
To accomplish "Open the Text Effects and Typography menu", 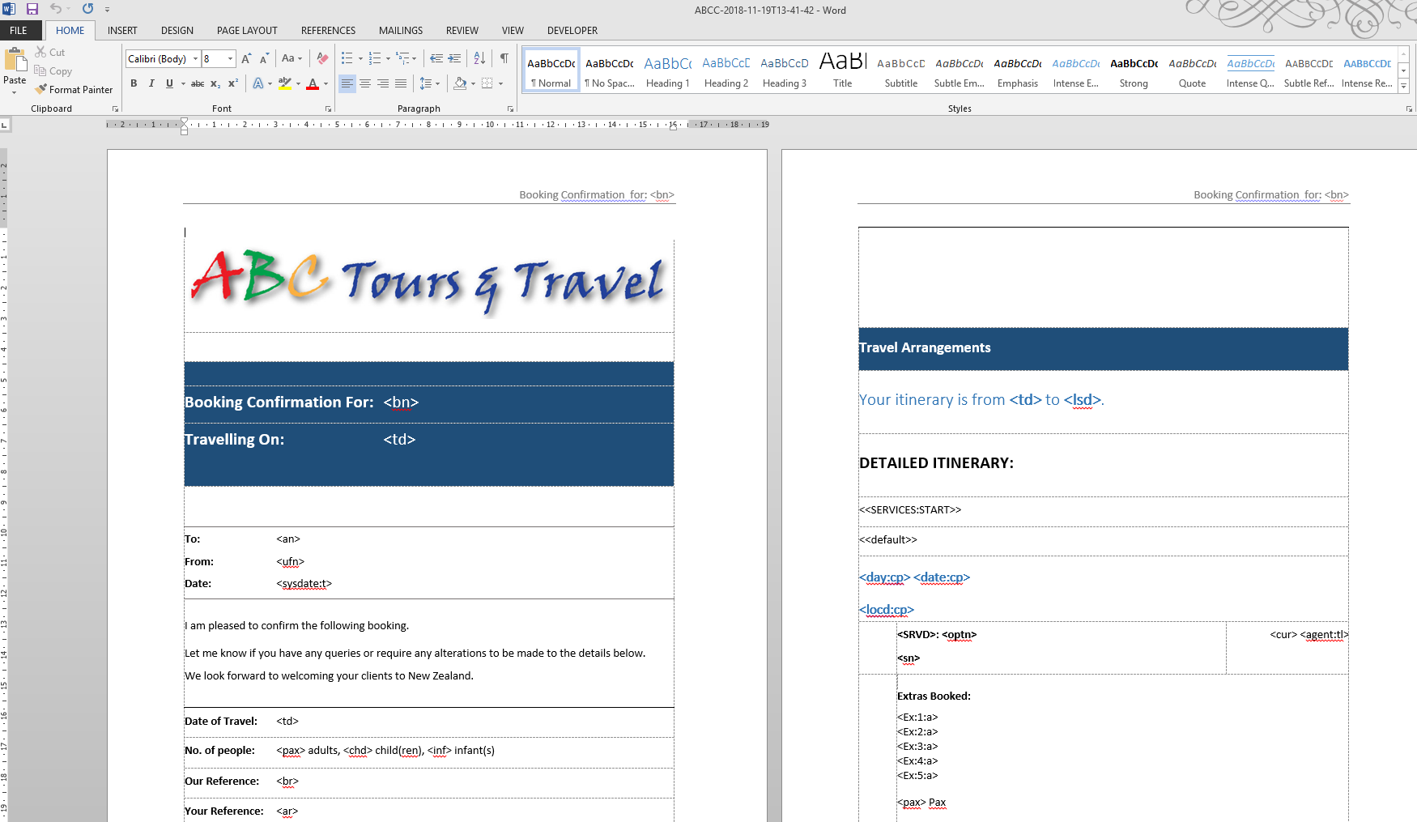I will coord(261,83).
